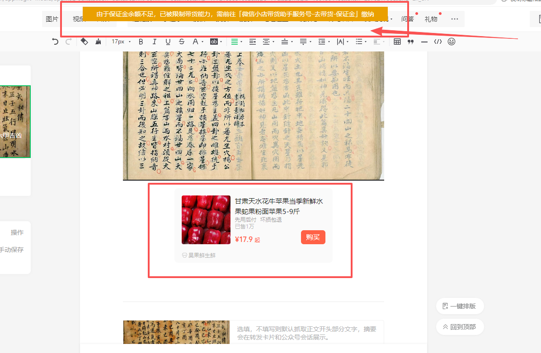Click the cover image beside the summary box
Viewport: 541px width, 353px height.
(x=176, y=332)
